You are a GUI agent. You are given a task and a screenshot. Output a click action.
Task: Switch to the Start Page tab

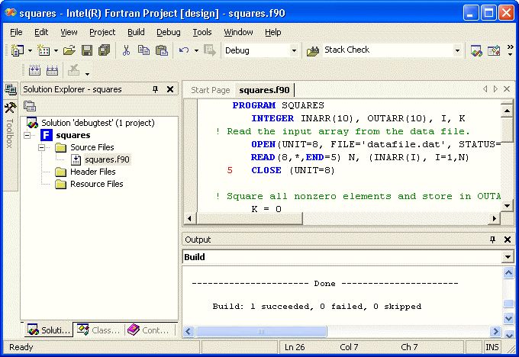210,90
